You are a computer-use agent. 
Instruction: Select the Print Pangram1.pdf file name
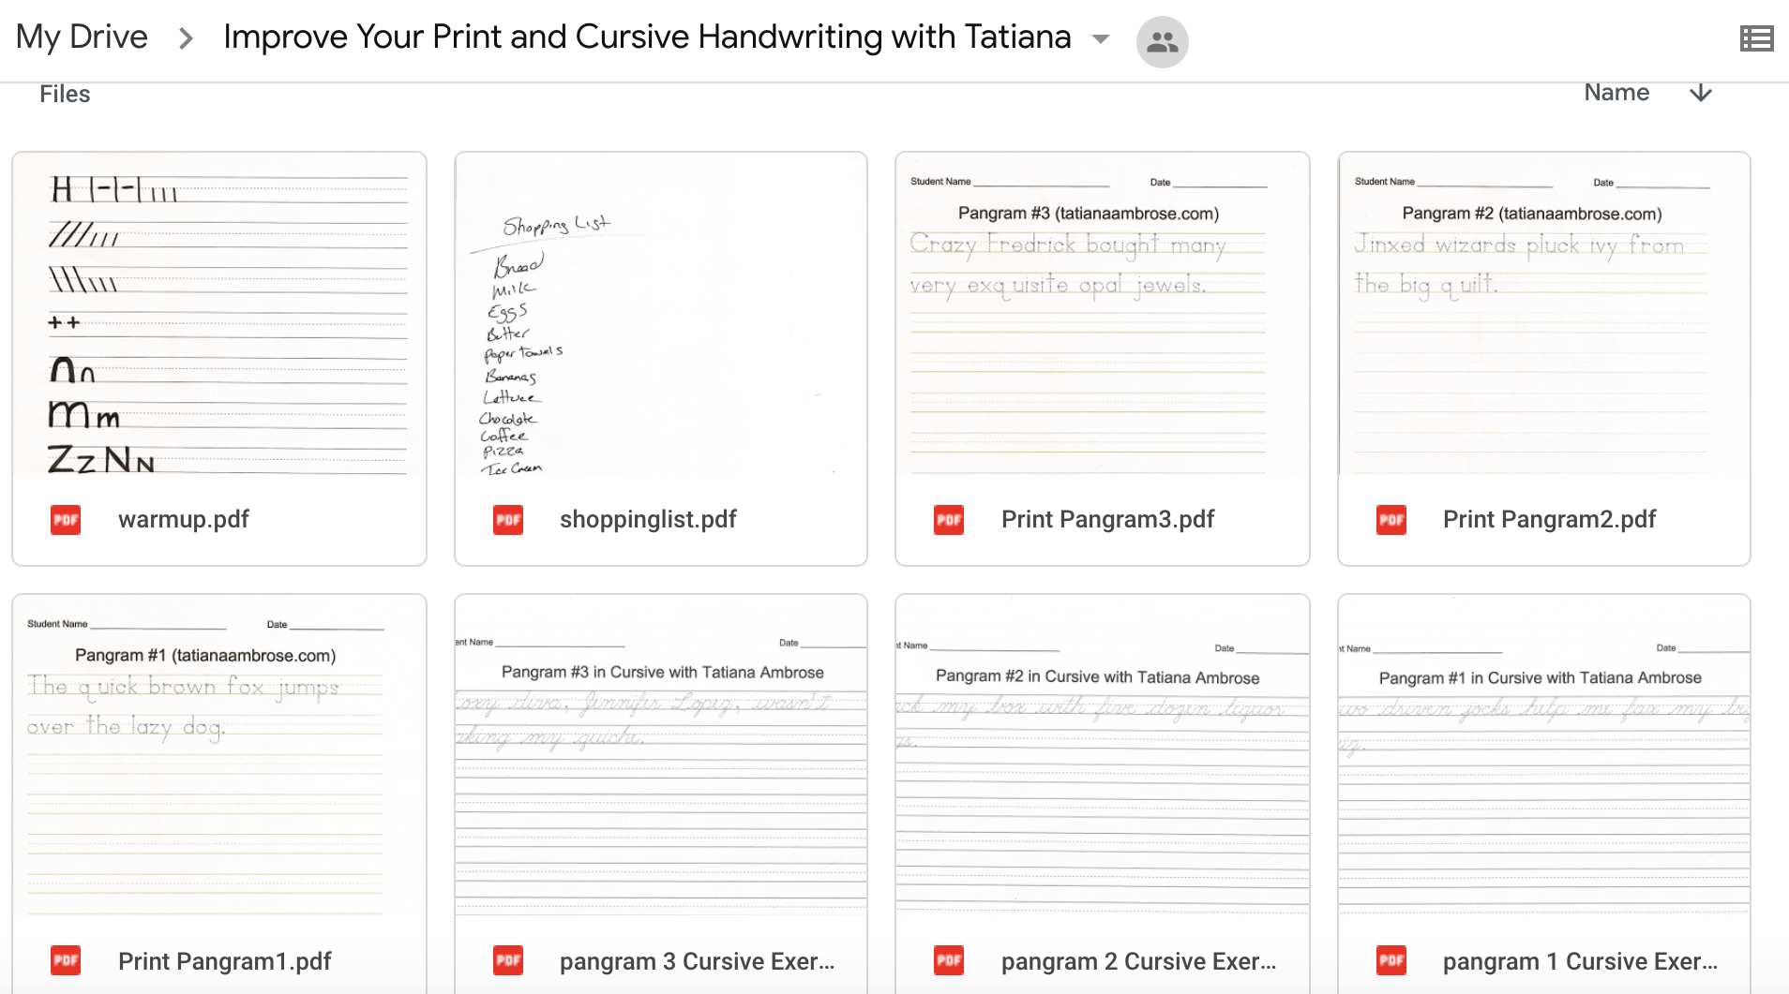click(224, 961)
